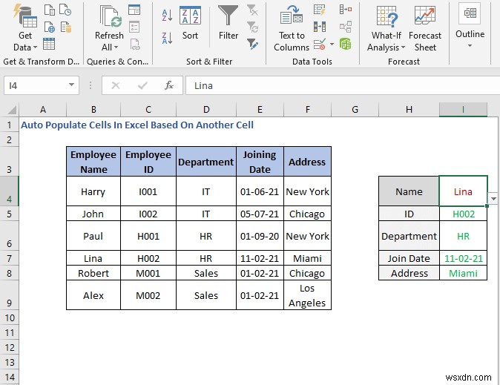
Task: Cancel the formula bar entry
Action: 116,85
